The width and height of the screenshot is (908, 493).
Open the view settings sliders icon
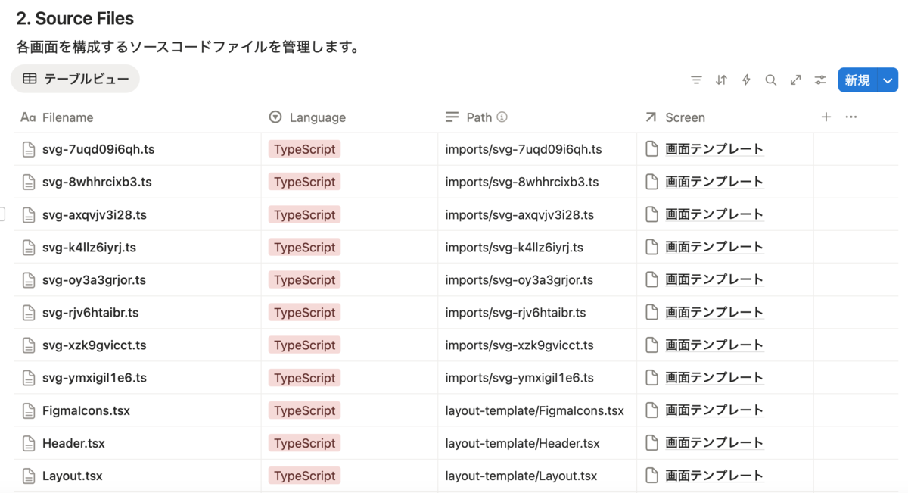pyautogui.click(x=820, y=80)
